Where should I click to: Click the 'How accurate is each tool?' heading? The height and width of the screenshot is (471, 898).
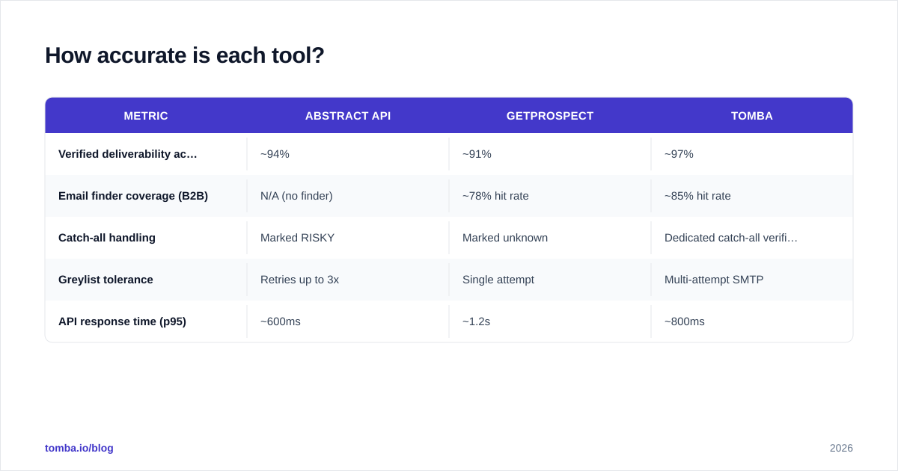pos(185,55)
